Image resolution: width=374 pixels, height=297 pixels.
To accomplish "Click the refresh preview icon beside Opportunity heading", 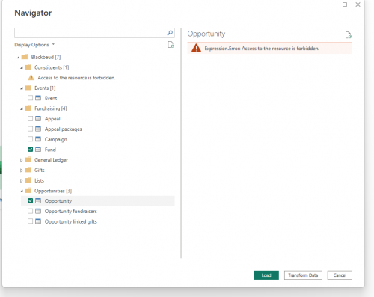I will (x=349, y=35).
